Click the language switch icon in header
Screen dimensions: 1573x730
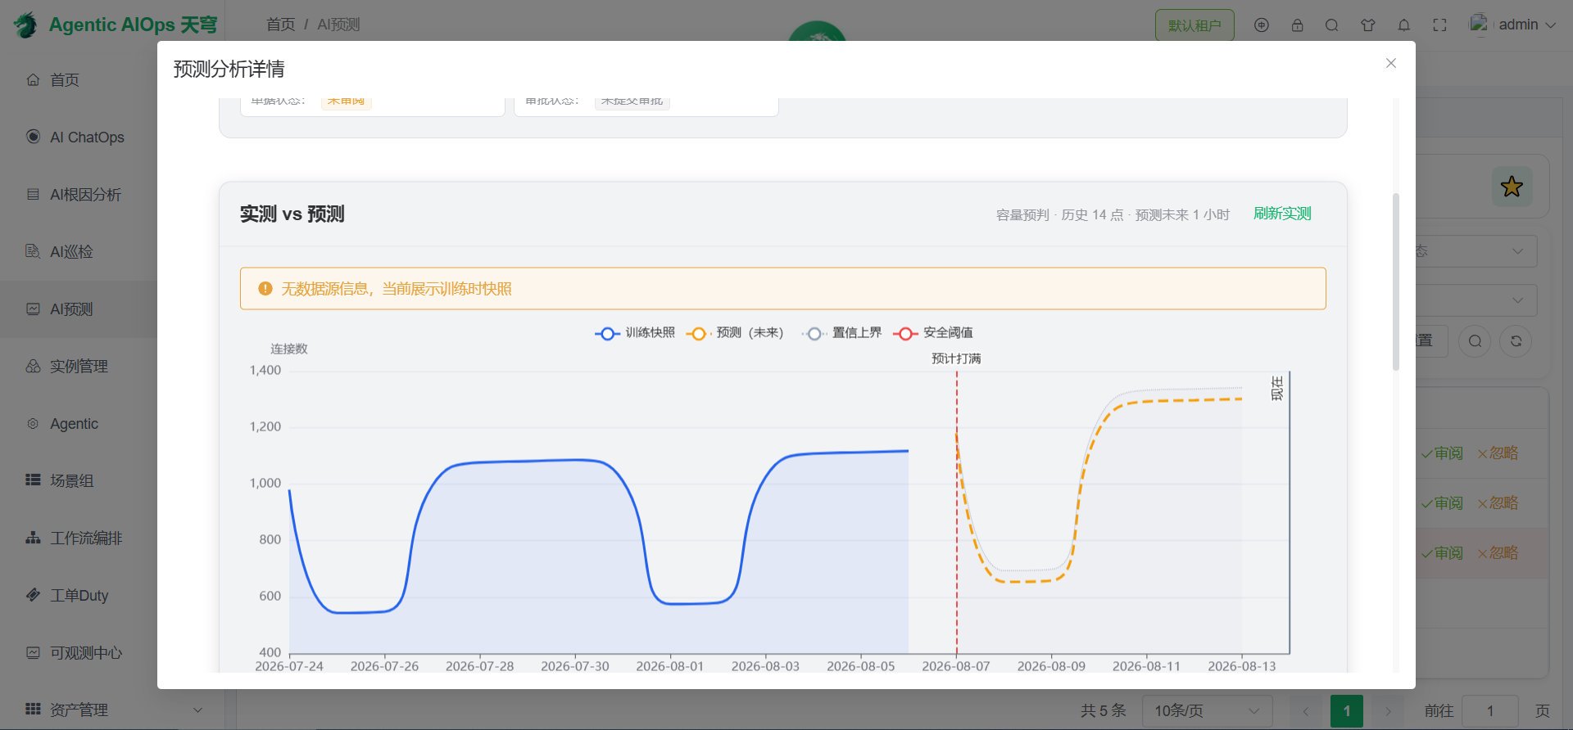pos(1262,25)
